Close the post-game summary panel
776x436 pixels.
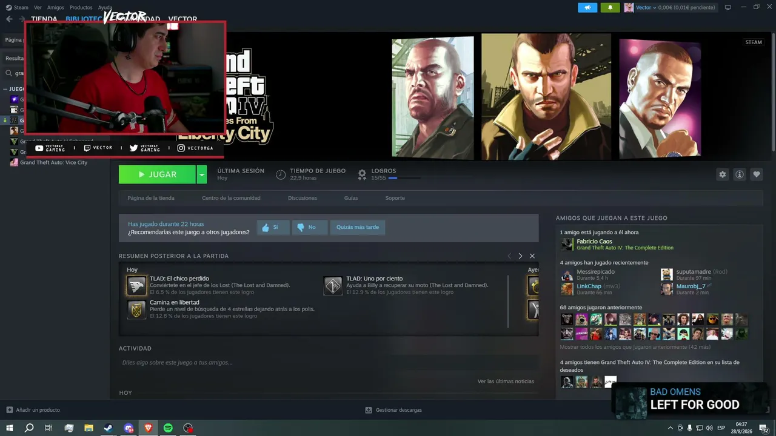click(x=532, y=256)
